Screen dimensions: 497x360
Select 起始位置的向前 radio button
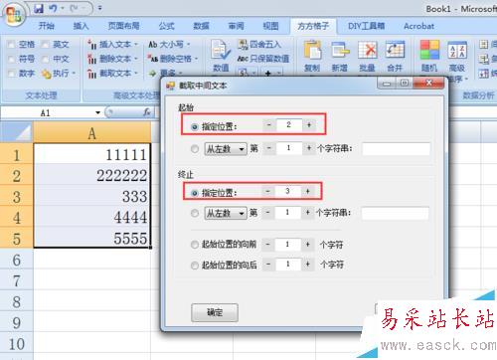[x=195, y=245]
